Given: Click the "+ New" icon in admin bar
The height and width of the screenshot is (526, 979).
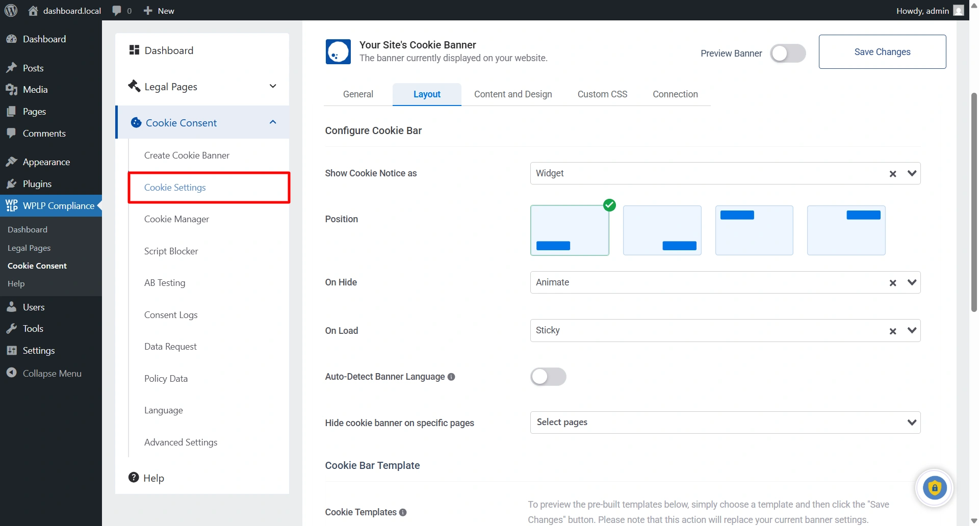Looking at the screenshot, I should 148,10.
